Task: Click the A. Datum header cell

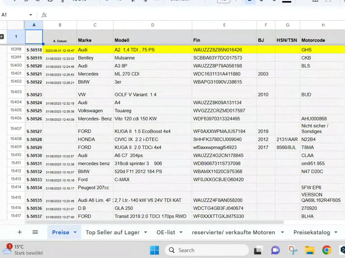Action: point(60,37)
